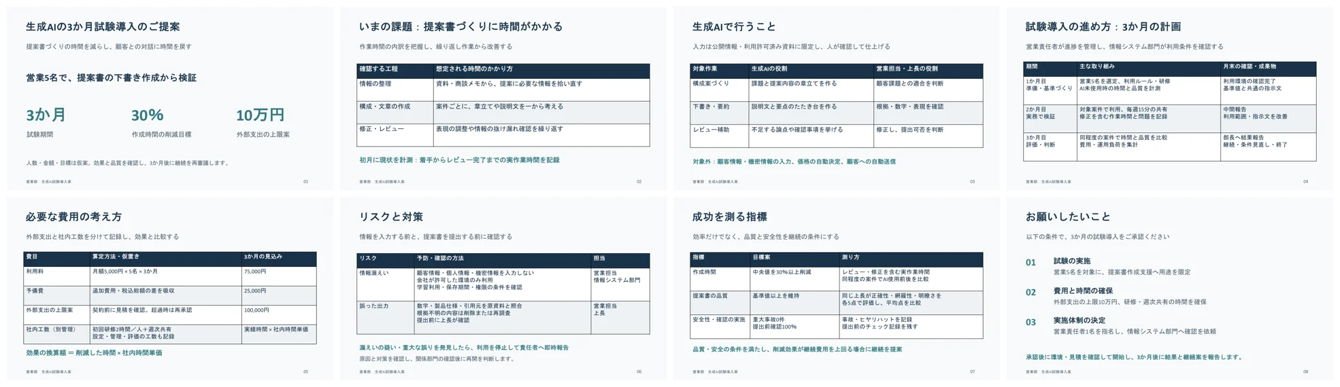Click the large 10万円 figure

click(260, 115)
